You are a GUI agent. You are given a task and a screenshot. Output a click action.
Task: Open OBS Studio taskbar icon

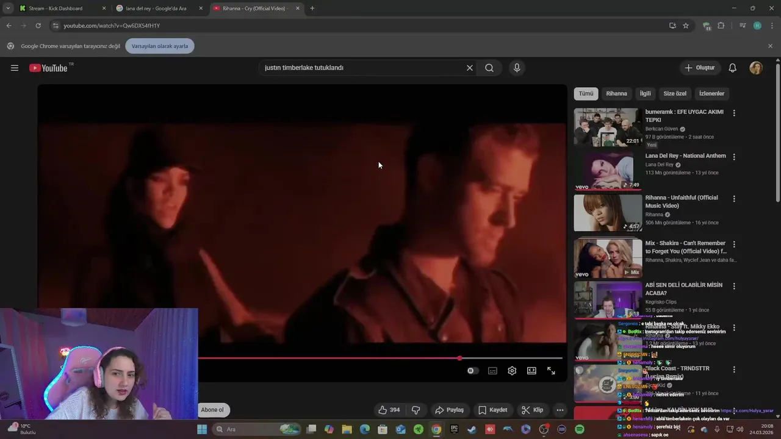tap(544, 429)
